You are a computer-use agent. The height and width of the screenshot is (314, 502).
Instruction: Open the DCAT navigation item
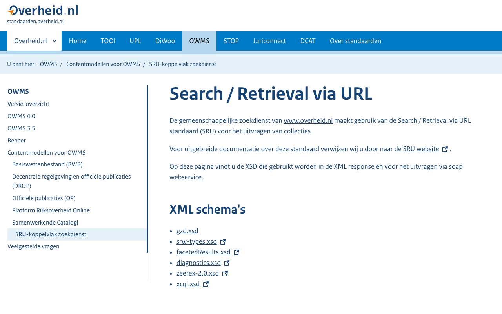308,41
